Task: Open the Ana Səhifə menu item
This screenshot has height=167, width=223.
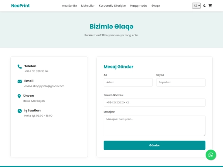Action: [x=69, y=6]
